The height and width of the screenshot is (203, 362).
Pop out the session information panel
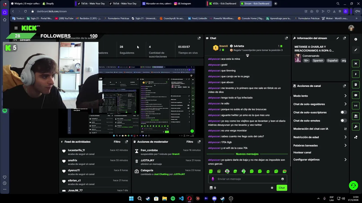[x=199, y=38]
